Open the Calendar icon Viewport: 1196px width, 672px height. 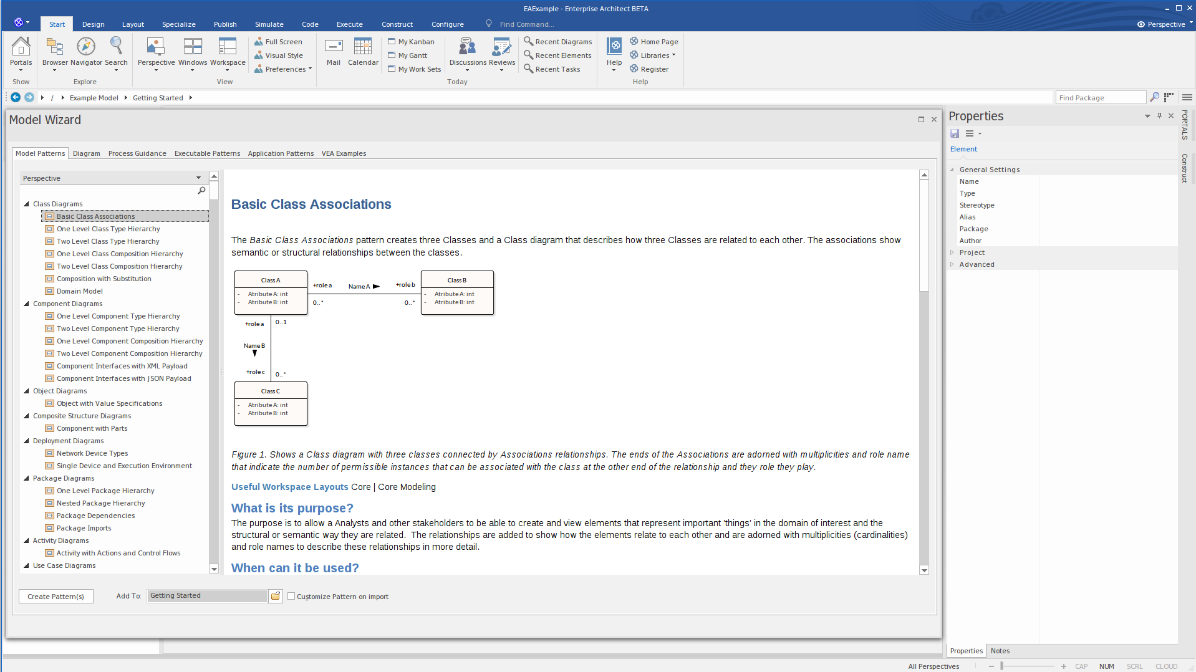(362, 47)
